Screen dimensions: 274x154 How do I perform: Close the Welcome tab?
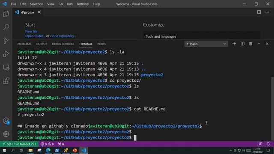point(39,12)
